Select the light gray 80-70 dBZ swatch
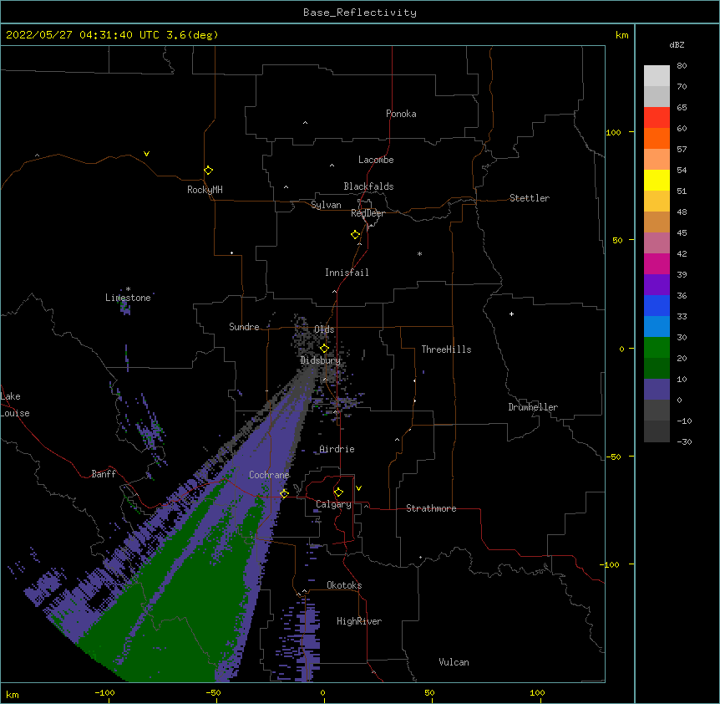Screen dimensions: 720x704 657,76
